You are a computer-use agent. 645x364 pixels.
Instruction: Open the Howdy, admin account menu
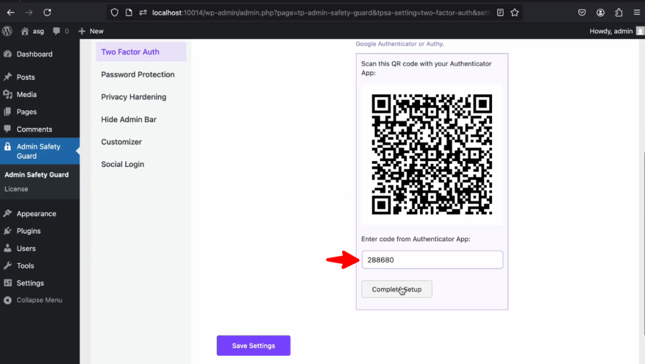610,31
